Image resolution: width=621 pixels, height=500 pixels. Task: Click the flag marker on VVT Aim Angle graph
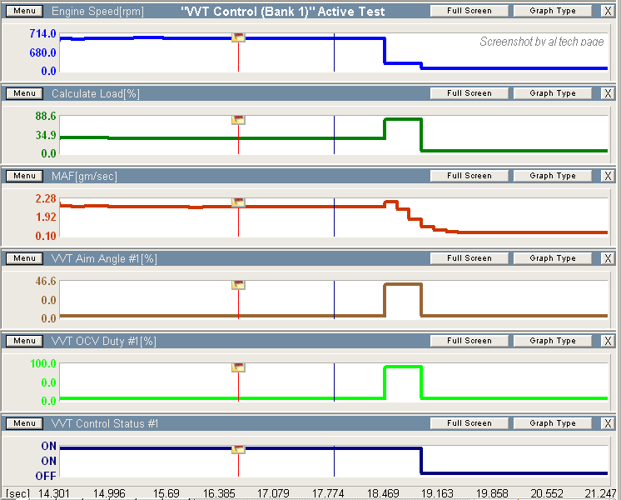[x=238, y=284]
